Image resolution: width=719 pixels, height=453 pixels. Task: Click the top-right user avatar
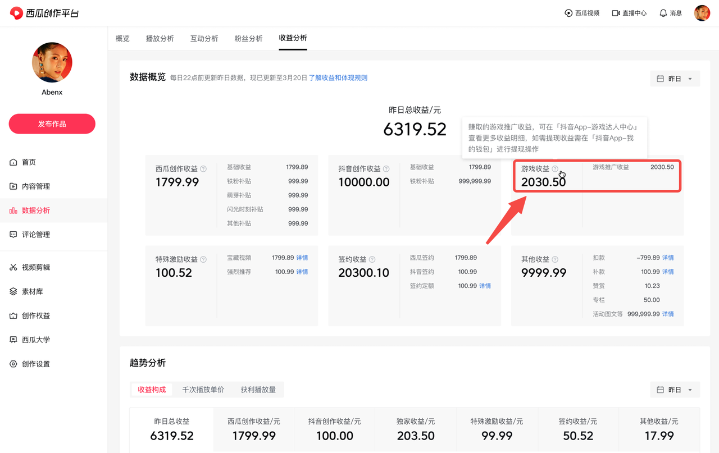coord(702,13)
